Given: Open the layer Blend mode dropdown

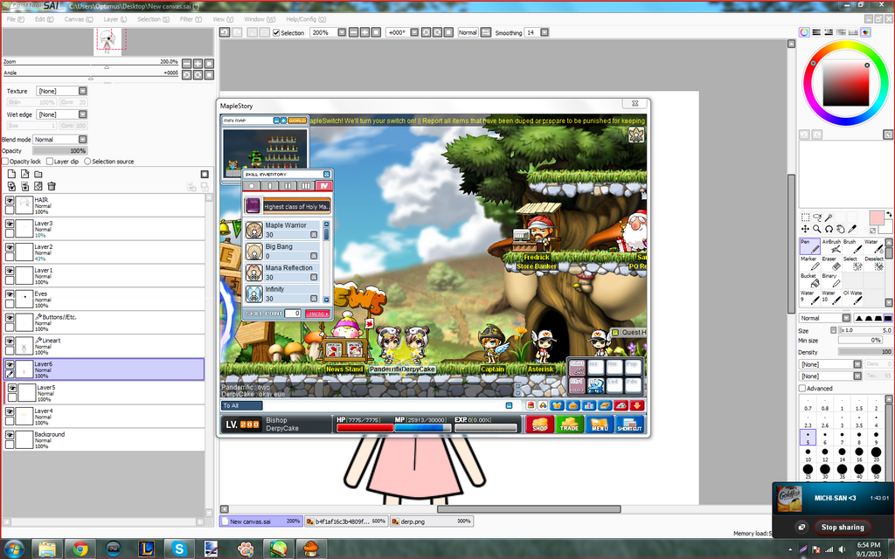Looking at the screenshot, I should (60, 139).
